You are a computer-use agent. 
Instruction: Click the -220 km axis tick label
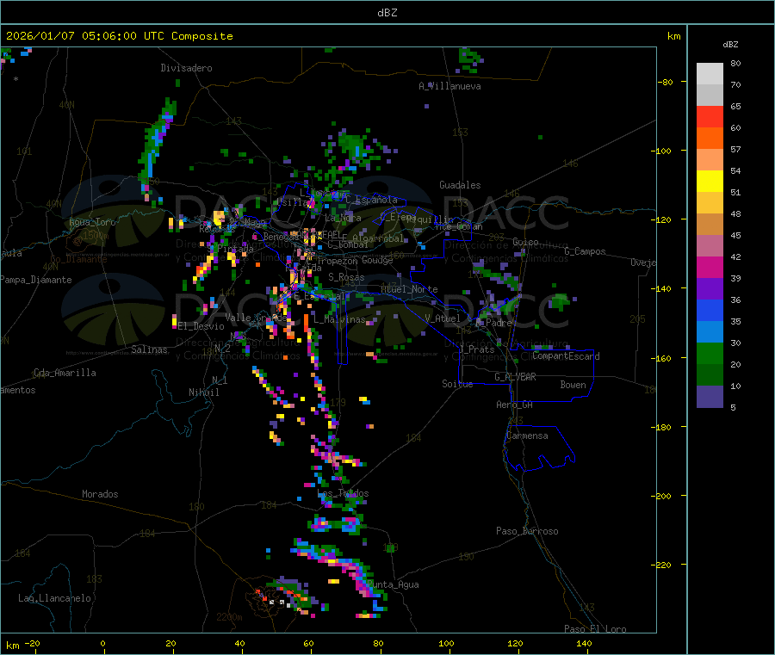[x=663, y=565]
